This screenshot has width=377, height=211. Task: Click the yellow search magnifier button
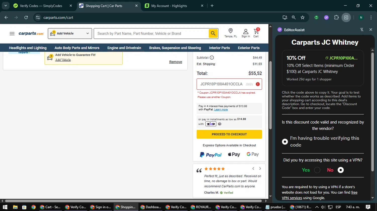[213, 33]
